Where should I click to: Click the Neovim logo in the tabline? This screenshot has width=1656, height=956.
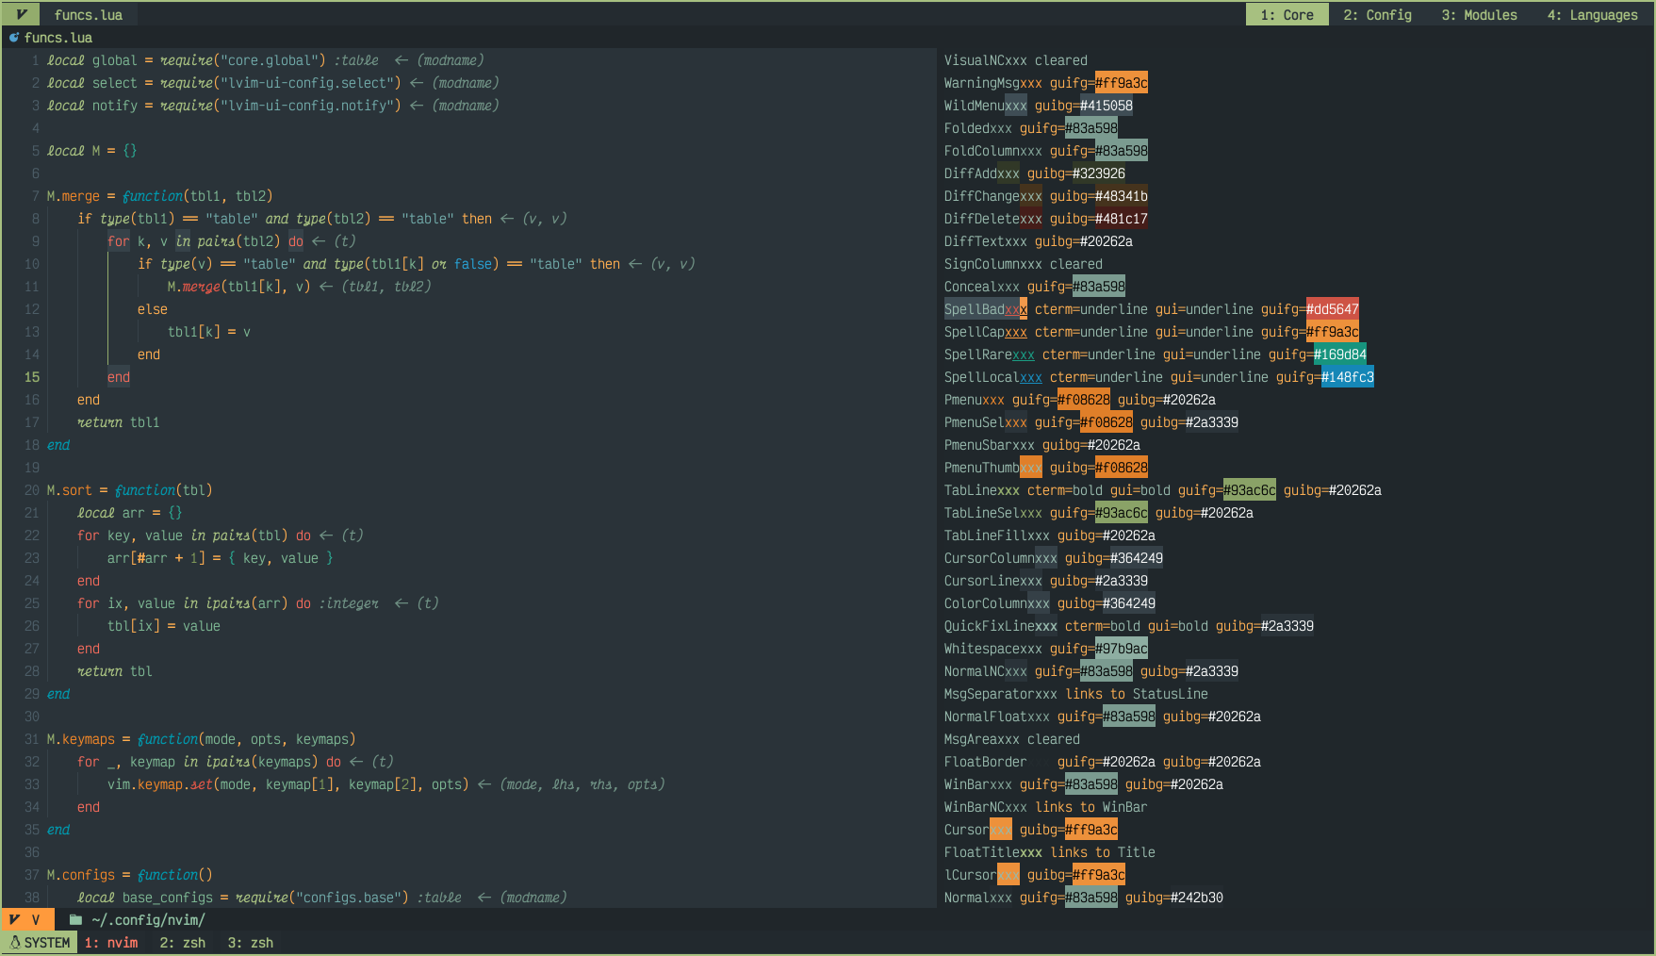pos(20,14)
